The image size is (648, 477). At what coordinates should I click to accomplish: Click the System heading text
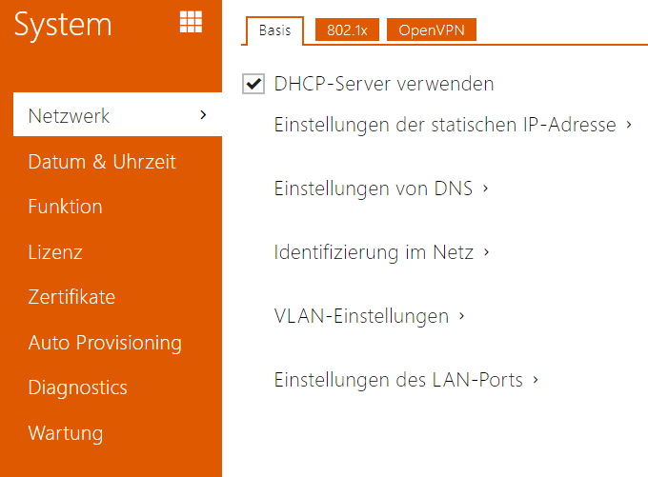point(63,25)
